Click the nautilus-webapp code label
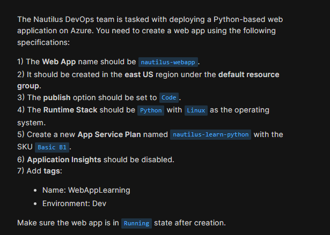Screen dimensions: 330x235 168,62
